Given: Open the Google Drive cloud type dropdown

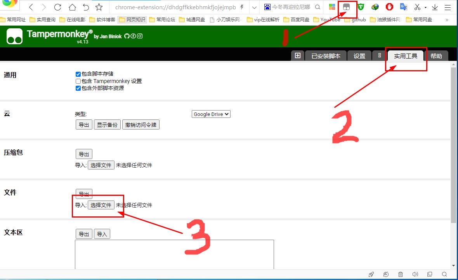Looking at the screenshot, I should point(211,114).
